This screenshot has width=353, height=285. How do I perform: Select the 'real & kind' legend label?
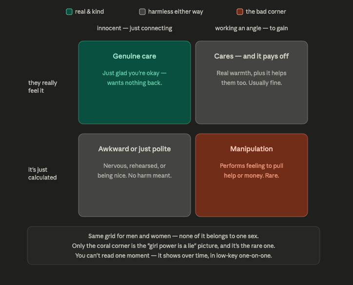point(89,12)
